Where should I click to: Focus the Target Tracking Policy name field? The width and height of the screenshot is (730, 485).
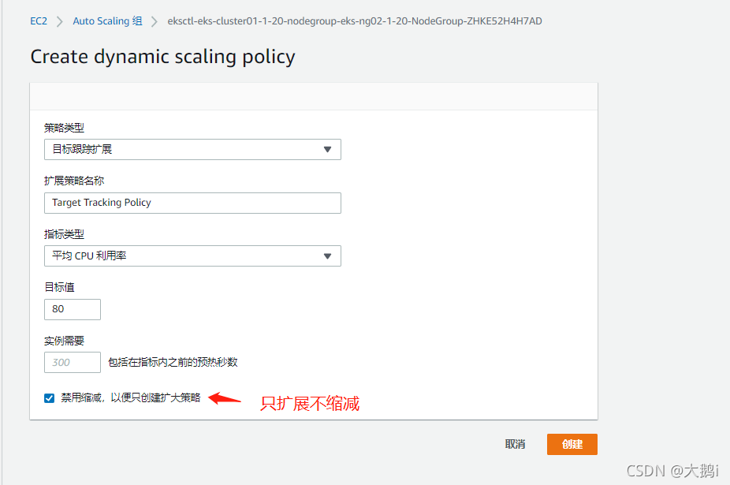tap(192, 203)
